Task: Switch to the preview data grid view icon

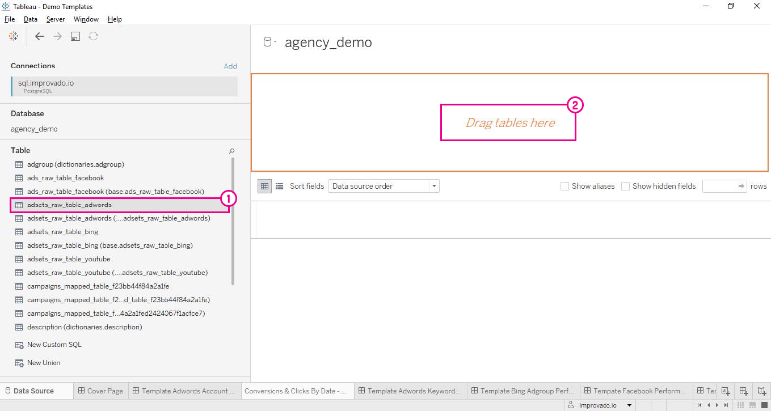Action: tap(264, 186)
